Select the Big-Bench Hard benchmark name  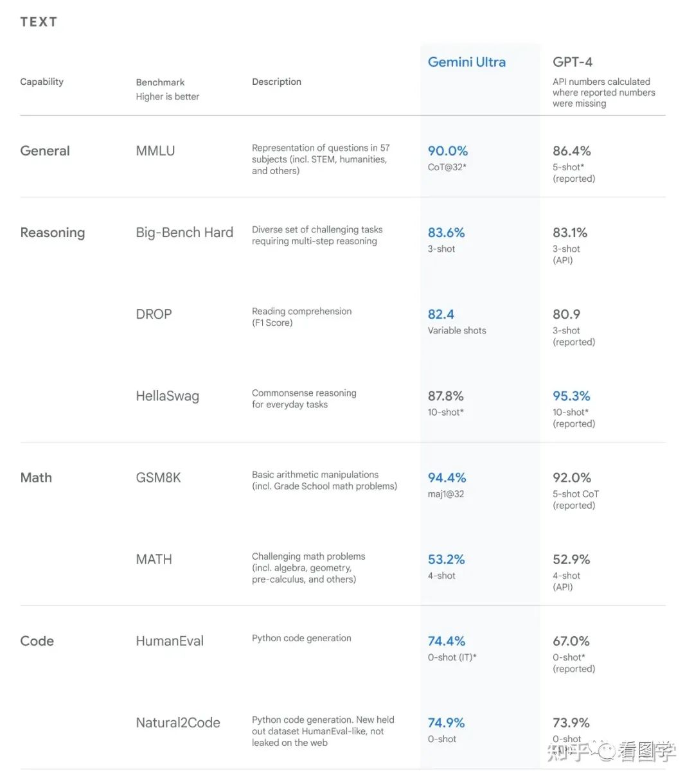pos(184,233)
